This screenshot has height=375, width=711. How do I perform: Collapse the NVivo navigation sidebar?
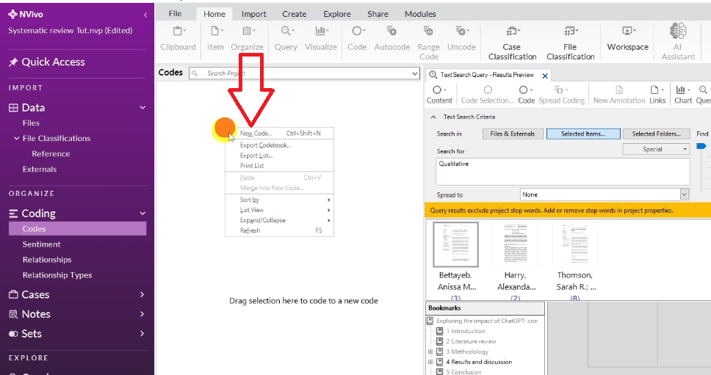pyautogui.click(x=145, y=15)
